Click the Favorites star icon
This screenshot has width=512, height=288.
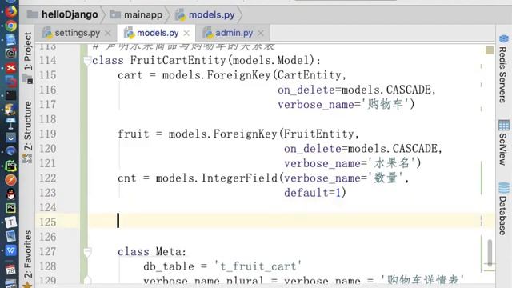pos(27,285)
